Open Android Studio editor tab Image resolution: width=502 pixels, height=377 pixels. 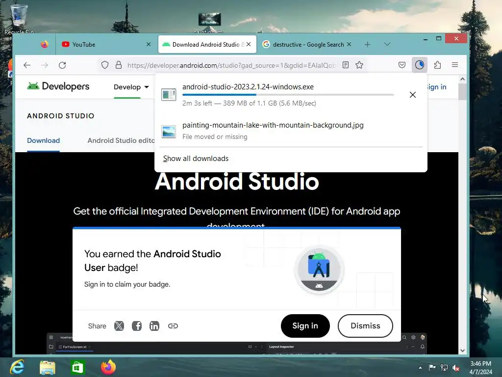tap(121, 140)
